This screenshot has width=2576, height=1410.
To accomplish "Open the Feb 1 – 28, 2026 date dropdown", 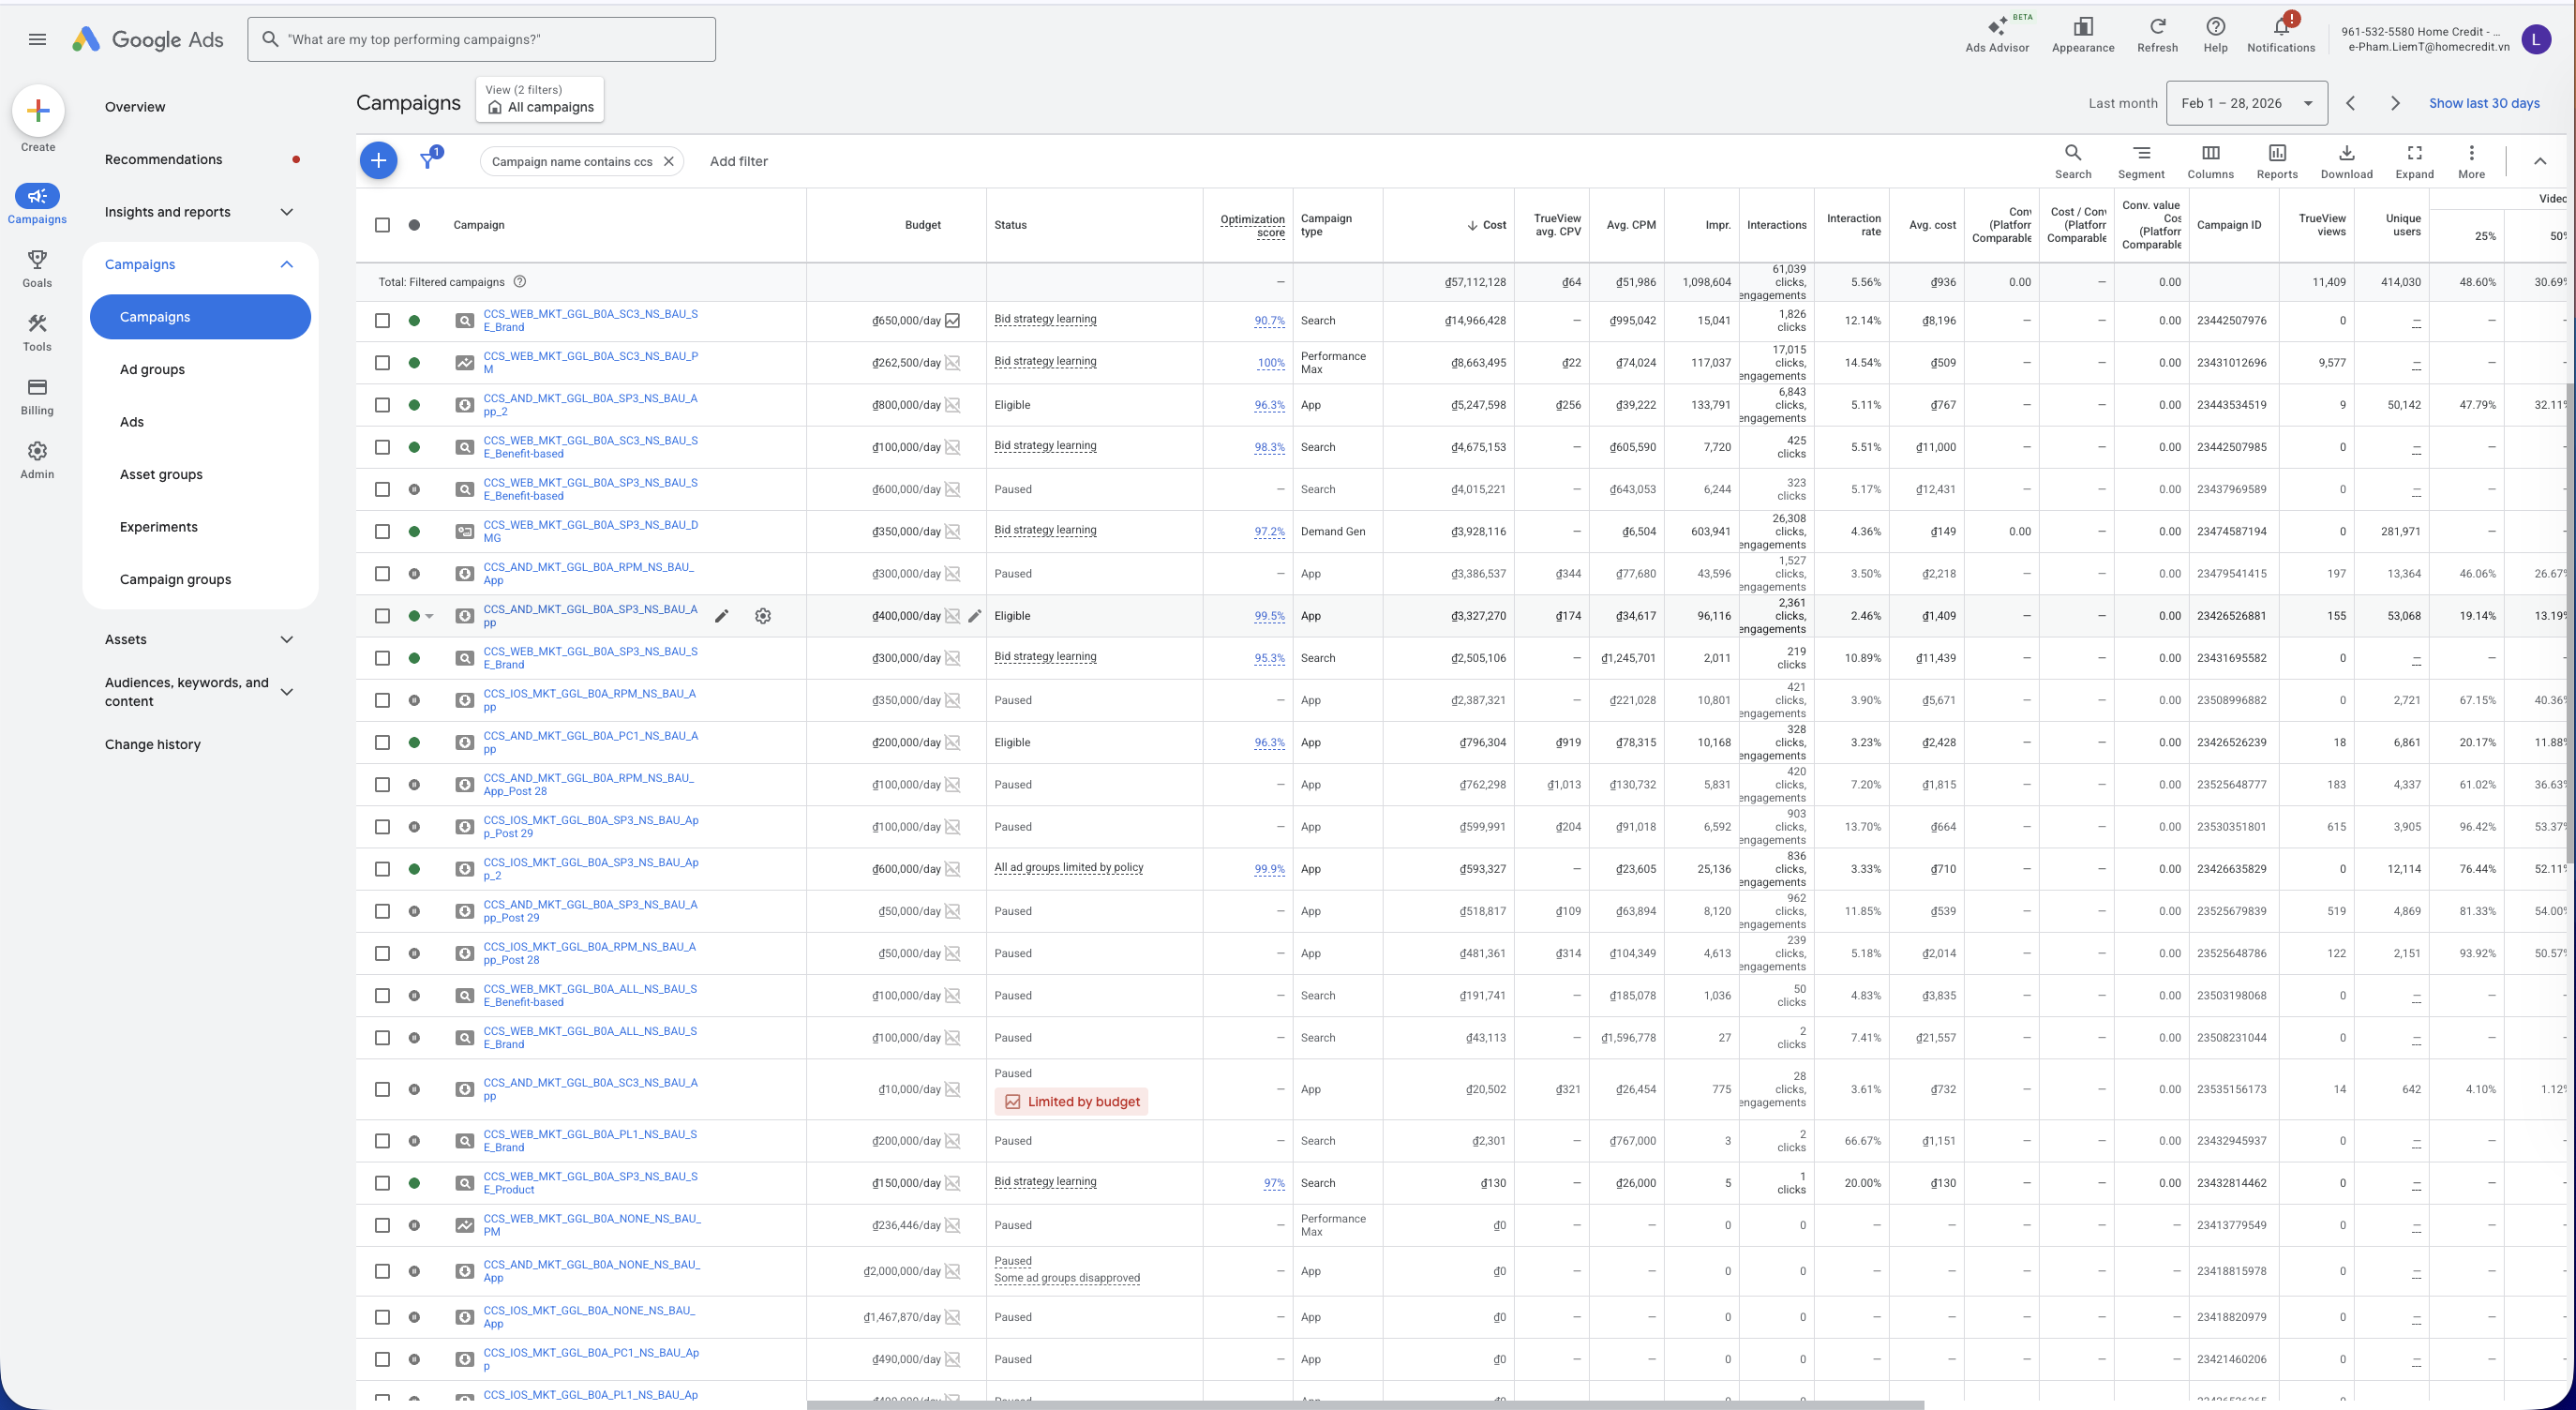I will coord(2246,103).
